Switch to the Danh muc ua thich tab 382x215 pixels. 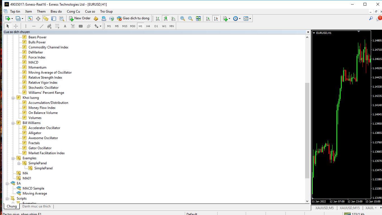click(x=37, y=206)
